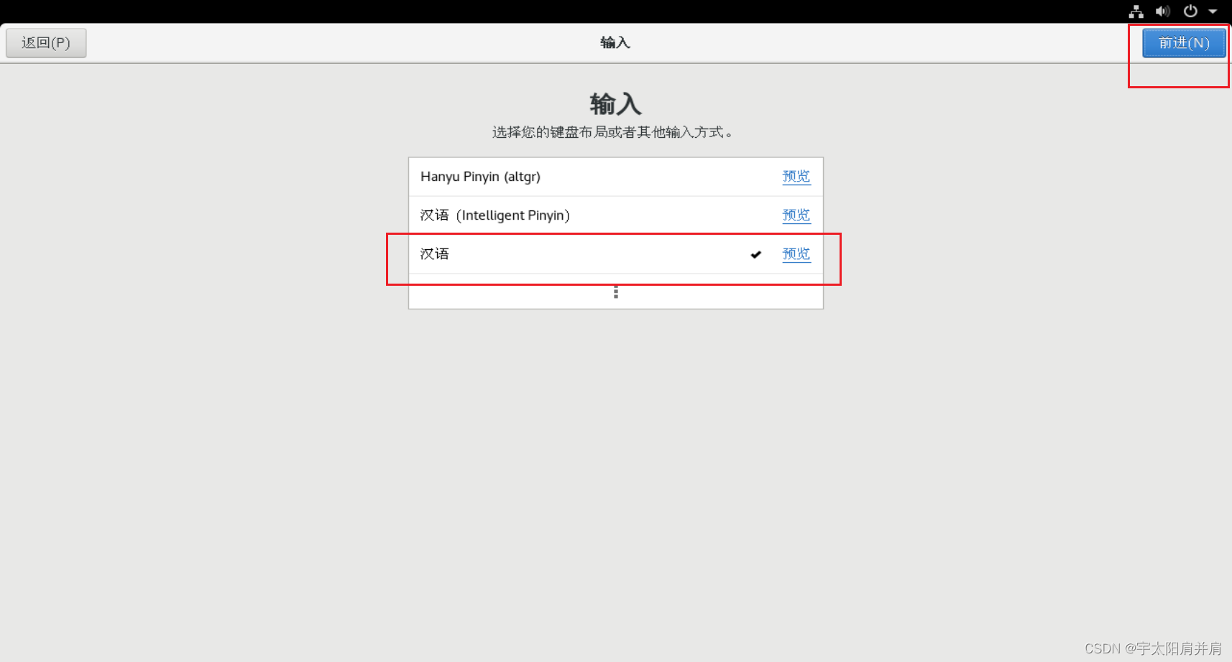The height and width of the screenshot is (662, 1232).
Task: Preview the Hanyu Pinyin (altgr) layout
Action: click(796, 177)
